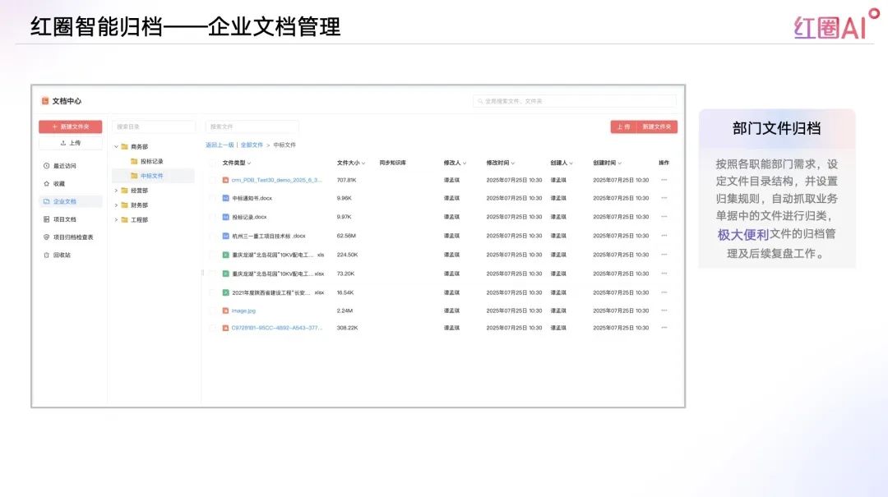Screen dimensions: 888x497
Task: Switch to 企业文档 in the sidebar
Action: pyautogui.click(x=65, y=201)
